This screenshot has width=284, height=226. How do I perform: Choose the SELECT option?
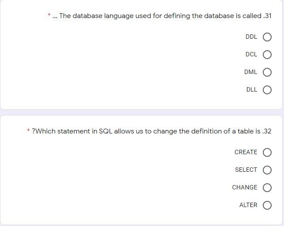(267, 170)
